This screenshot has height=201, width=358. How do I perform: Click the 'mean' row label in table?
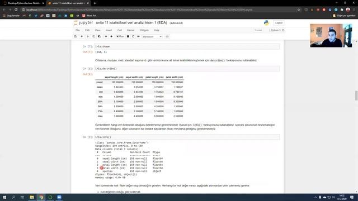point(100,87)
